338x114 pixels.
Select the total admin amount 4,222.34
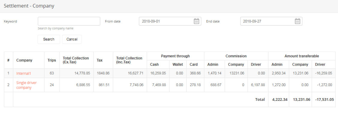(x=280, y=100)
